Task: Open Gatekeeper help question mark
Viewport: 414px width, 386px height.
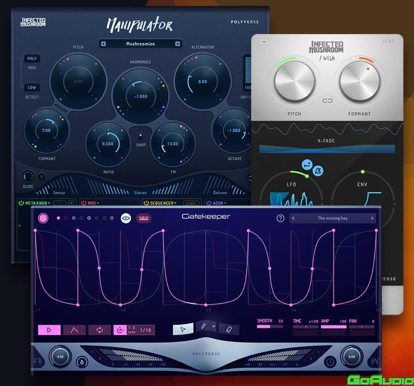Action: coord(280,218)
